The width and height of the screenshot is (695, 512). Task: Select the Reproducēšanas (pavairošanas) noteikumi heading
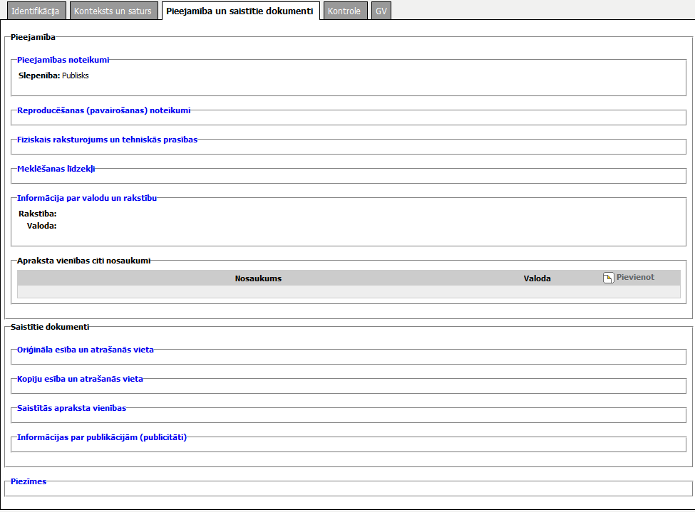pos(103,110)
